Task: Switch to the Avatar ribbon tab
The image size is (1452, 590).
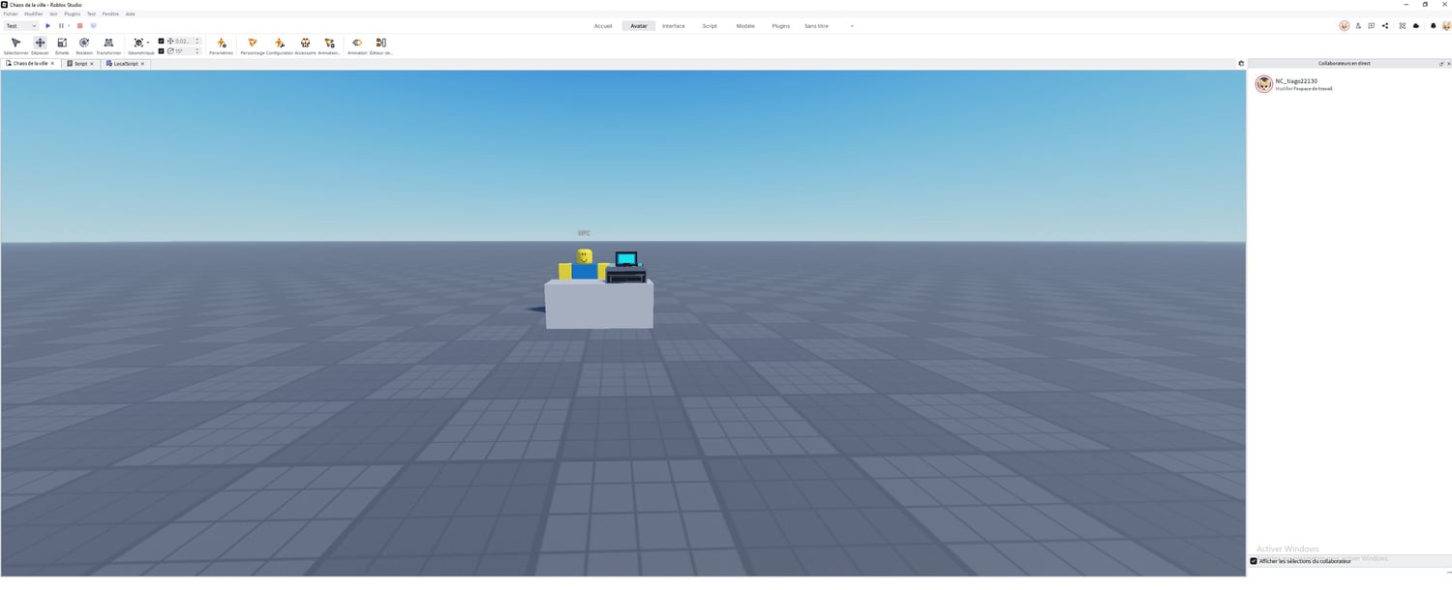Action: 639,26
